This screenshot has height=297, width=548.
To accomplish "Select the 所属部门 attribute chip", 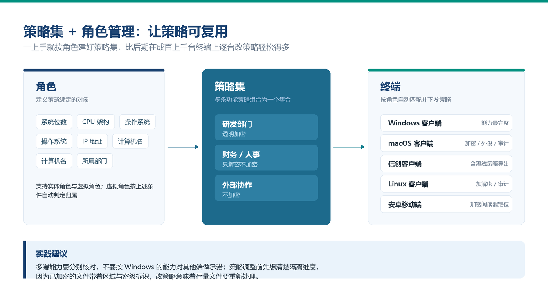I will (x=94, y=161).
